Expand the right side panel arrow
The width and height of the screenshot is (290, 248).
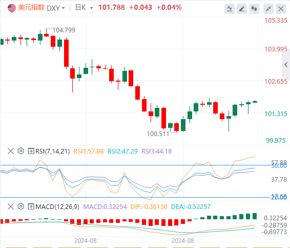point(286,65)
